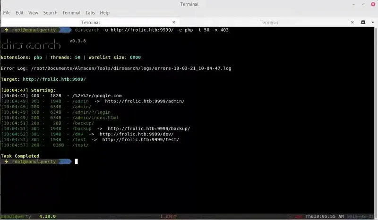Close the inactive right Terminal tab
This screenshot has width=378, height=220.
[x=352, y=22]
